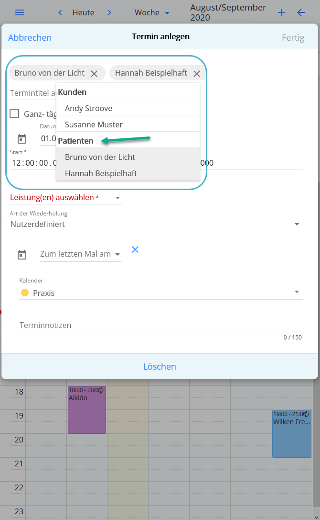Go to the next week with the right chevron
320x520 pixels.
pos(109,12)
